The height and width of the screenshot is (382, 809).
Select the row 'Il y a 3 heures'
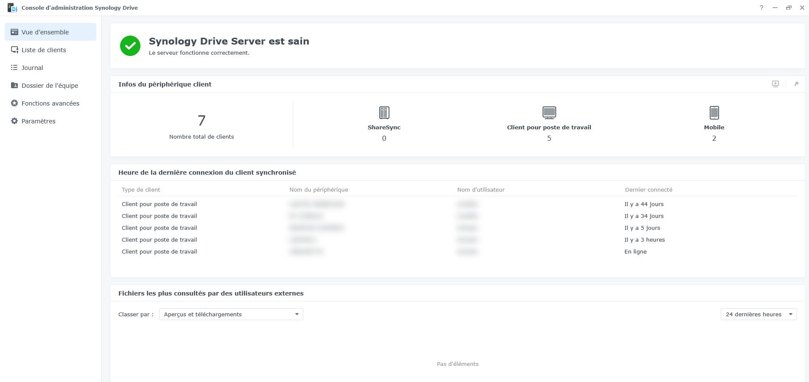click(458, 240)
